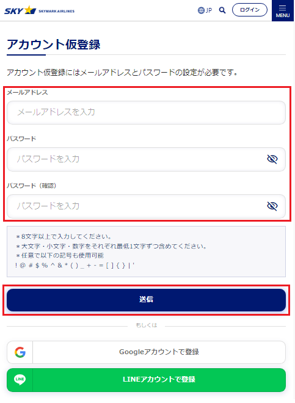Click the Google G logo icon
The width and height of the screenshot is (295, 403).
(x=20, y=352)
